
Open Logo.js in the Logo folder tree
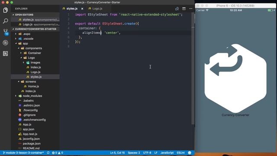[35, 72]
